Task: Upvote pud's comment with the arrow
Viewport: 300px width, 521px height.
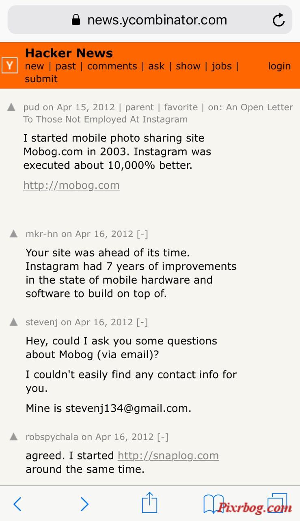Action: [x=11, y=107]
